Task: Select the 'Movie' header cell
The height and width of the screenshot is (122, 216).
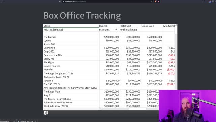Action: click(x=71, y=26)
